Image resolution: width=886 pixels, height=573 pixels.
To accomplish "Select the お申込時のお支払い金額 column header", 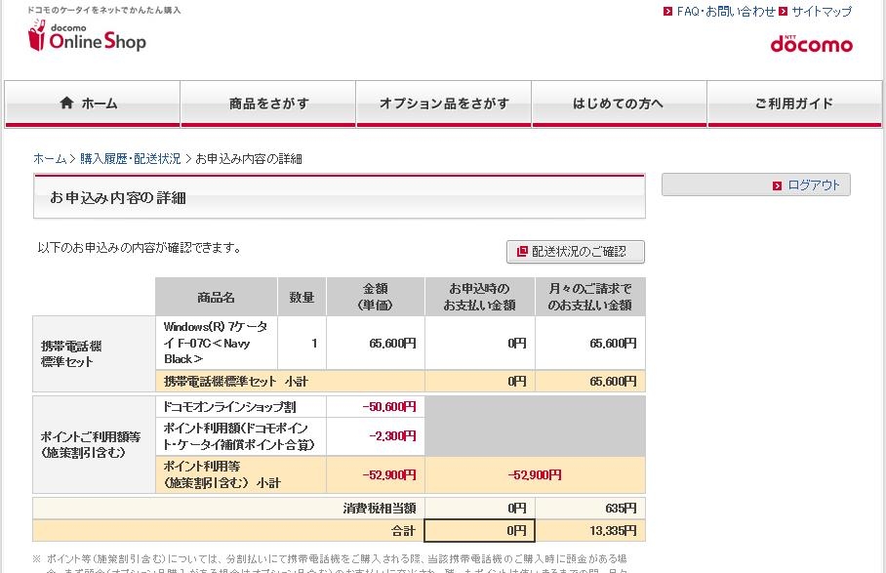I will pos(480,297).
